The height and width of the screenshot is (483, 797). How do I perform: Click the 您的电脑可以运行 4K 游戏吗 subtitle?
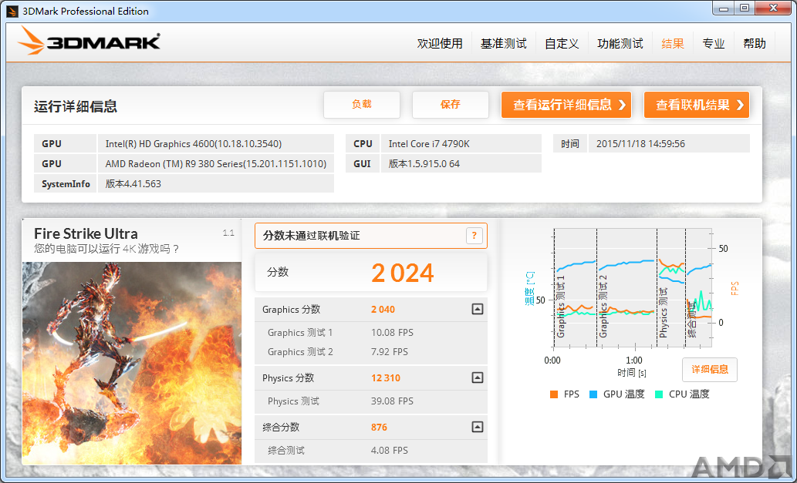106,249
